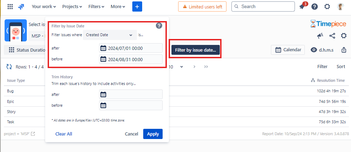
Task: Open notifications bell with badge
Action: pyautogui.click(x=302, y=6)
